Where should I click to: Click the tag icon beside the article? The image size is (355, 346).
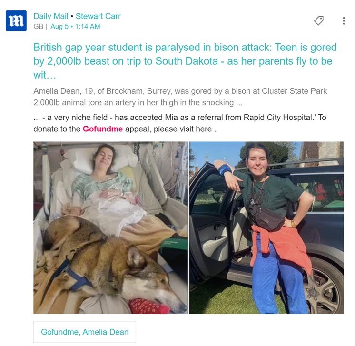319,20
